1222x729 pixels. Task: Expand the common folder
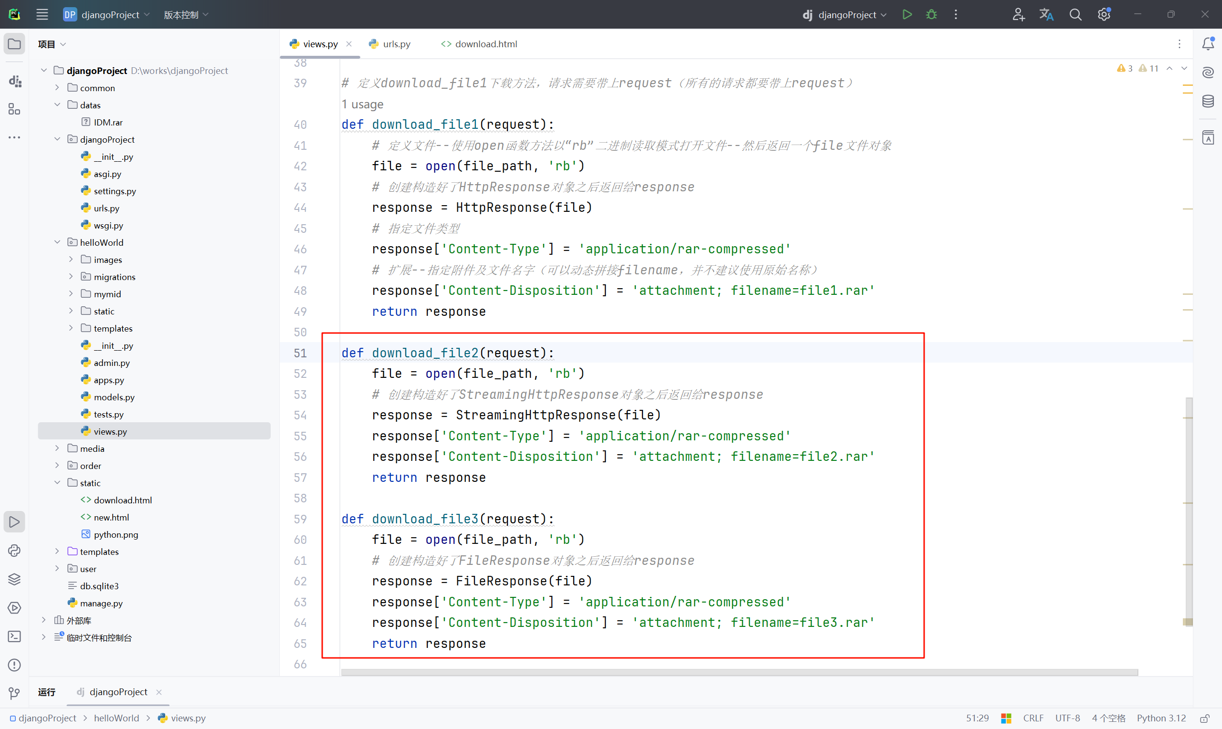[57, 87]
